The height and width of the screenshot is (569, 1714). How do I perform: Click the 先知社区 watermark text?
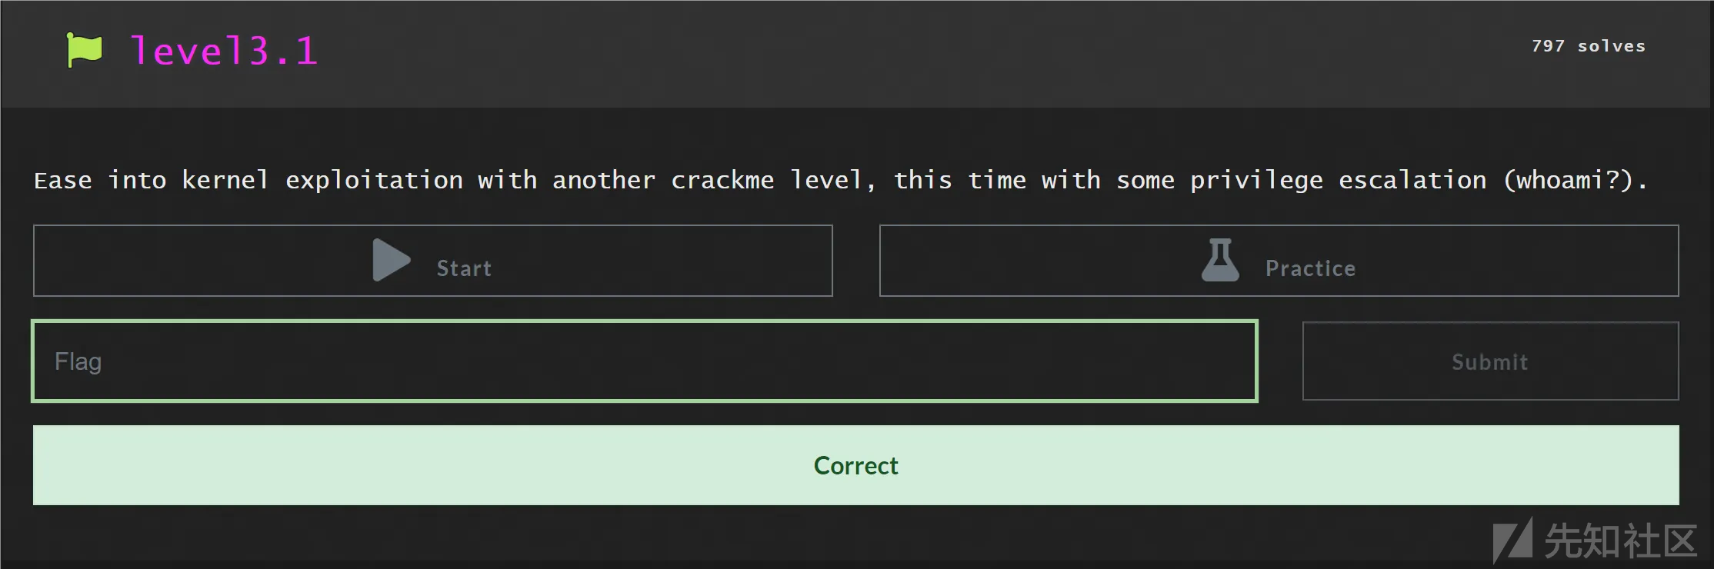[1620, 541]
